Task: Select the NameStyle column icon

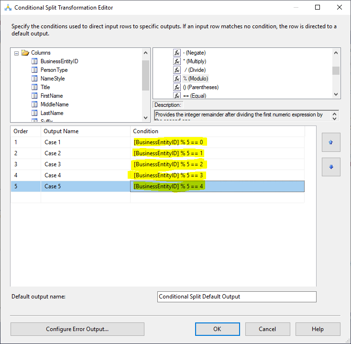Action: pos(34,79)
